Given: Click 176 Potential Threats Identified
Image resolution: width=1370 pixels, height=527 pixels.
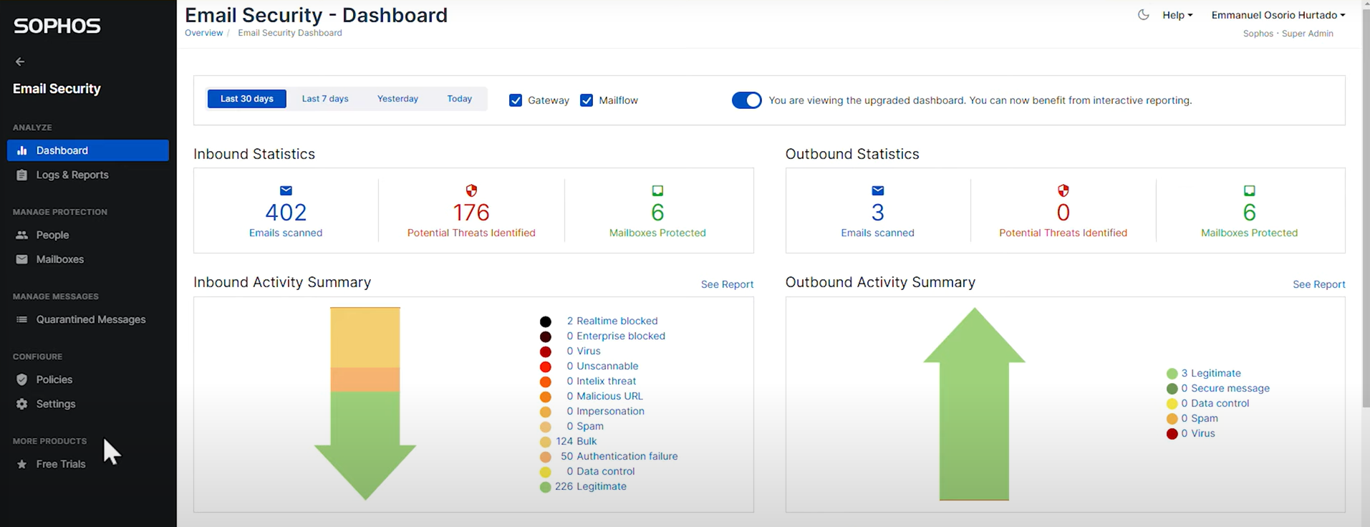Looking at the screenshot, I should click(471, 213).
